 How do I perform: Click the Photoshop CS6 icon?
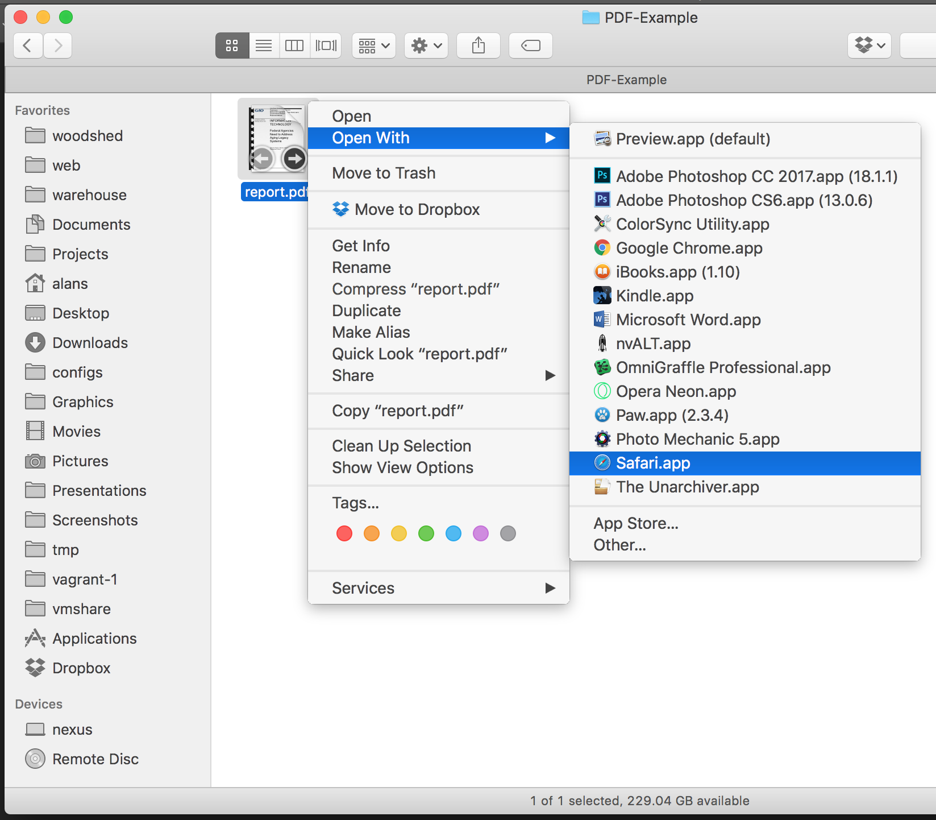[602, 200]
